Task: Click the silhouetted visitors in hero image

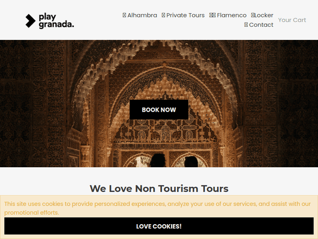Action: point(174,160)
